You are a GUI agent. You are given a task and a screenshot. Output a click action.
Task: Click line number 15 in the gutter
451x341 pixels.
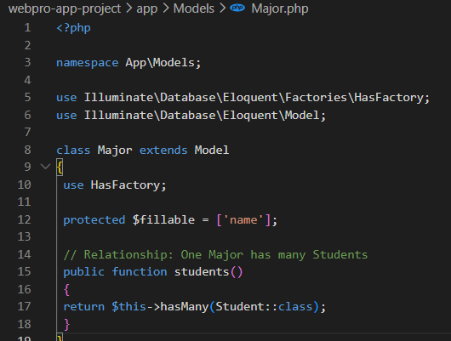(24, 271)
